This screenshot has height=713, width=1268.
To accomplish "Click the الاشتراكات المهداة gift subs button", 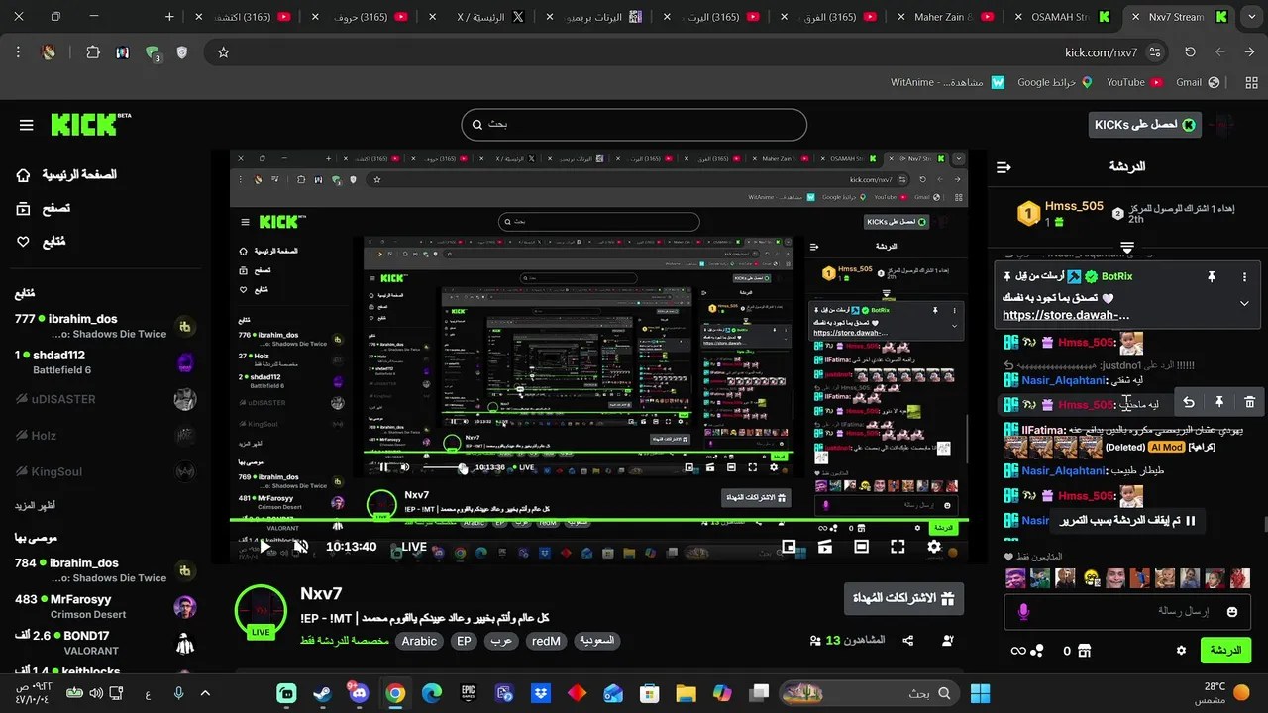I will click(903, 598).
